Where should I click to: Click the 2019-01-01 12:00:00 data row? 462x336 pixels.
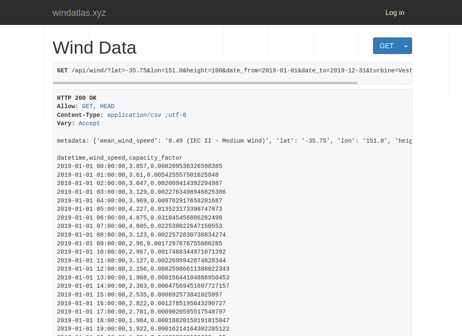click(x=143, y=269)
